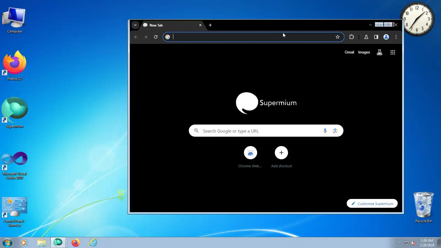Reload the current page
Image resolution: width=441 pixels, height=248 pixels.
pos(156,37)
